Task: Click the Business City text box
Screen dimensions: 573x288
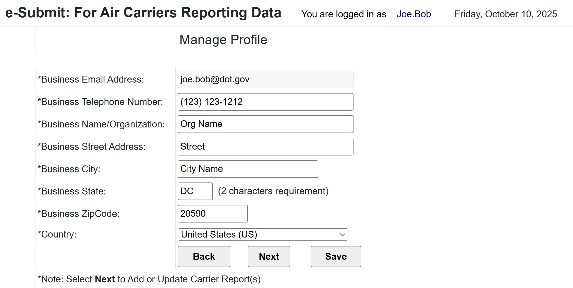Action: [248, 169]
